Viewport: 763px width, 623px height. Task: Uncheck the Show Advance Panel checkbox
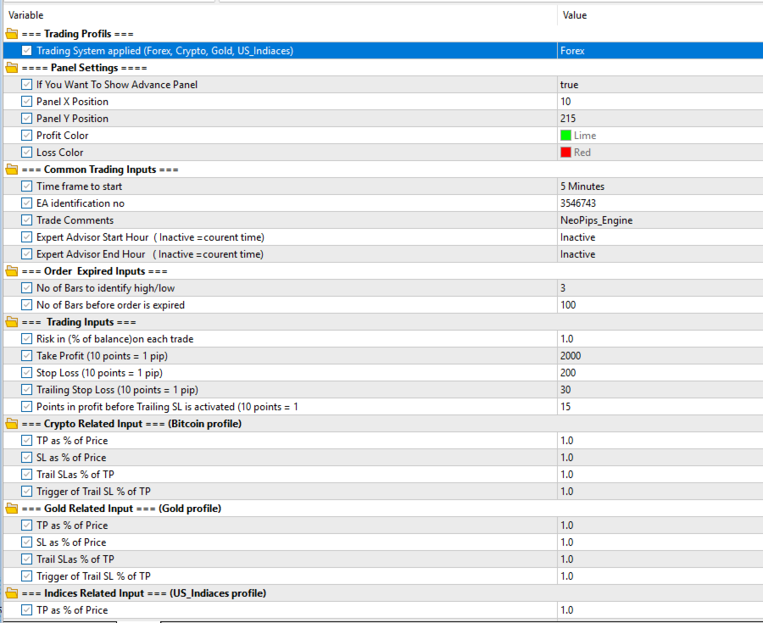(27, 85)
